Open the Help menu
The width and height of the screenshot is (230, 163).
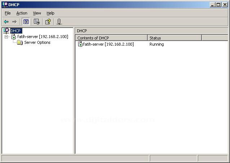50,13
